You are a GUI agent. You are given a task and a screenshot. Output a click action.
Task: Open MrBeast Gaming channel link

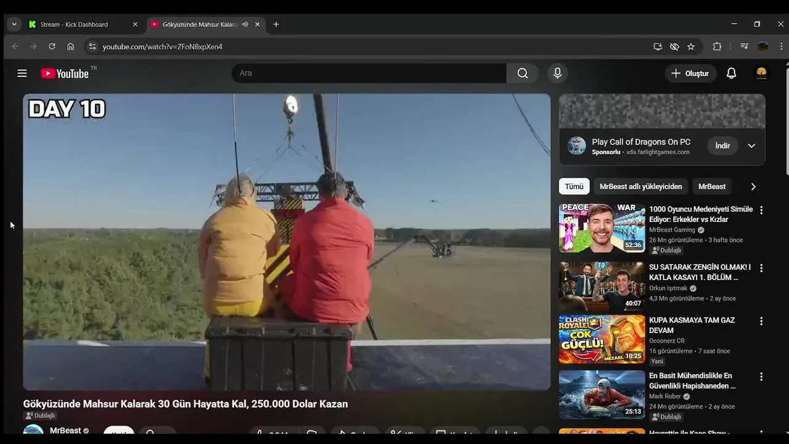672,230
